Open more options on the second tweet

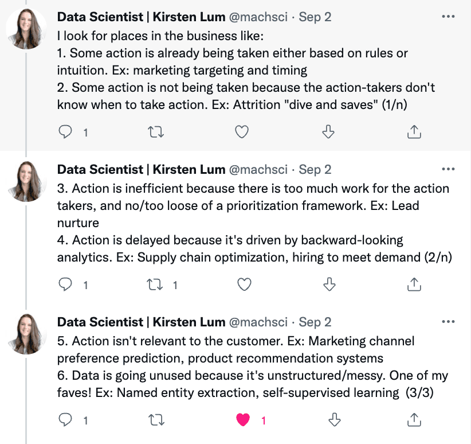point(448,169)
